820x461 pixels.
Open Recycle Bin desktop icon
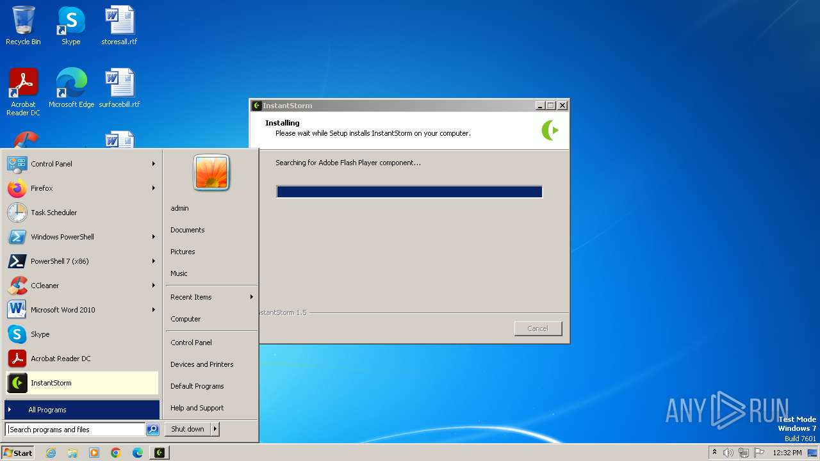pyautogui.click(x=23, y=26)
